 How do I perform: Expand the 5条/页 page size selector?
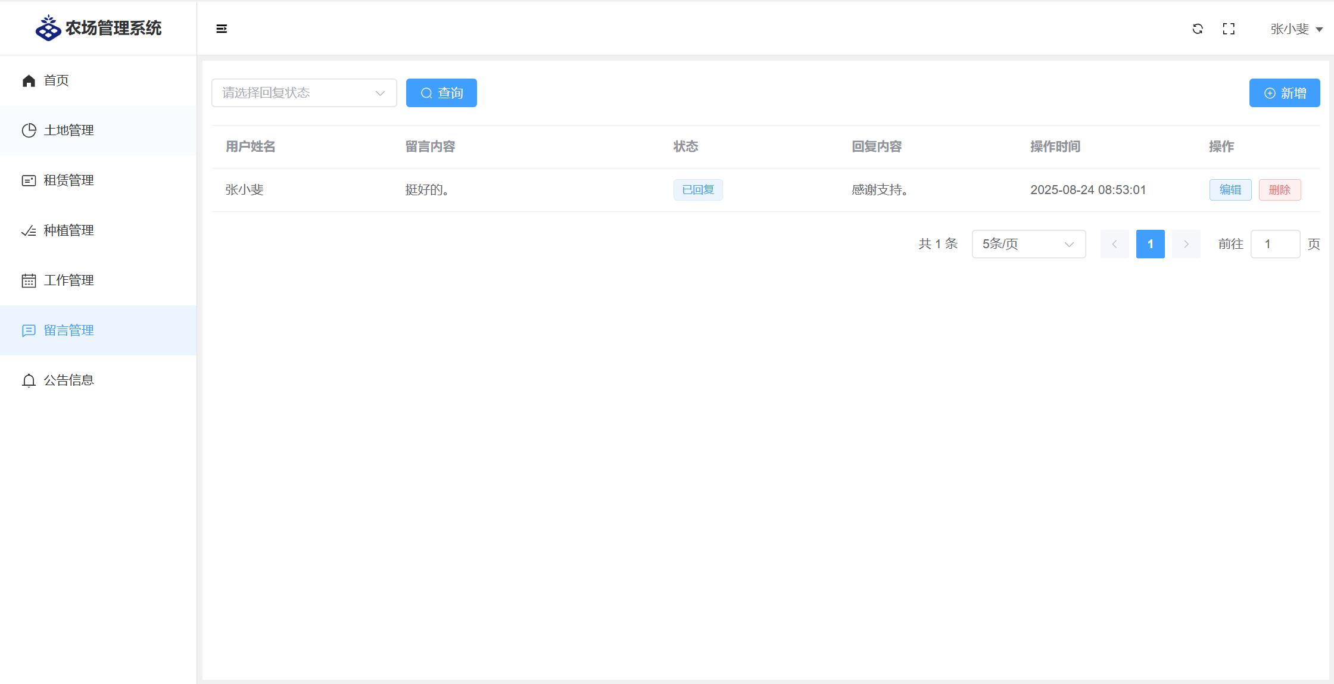pos(1028,244)
